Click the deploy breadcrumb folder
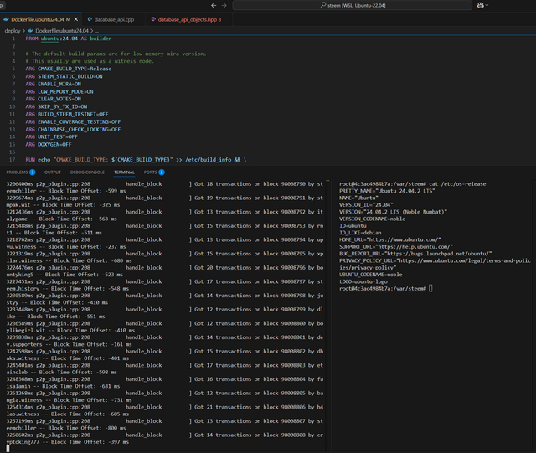The width and height of the screenshot is (536, 453). click(13, 31)
